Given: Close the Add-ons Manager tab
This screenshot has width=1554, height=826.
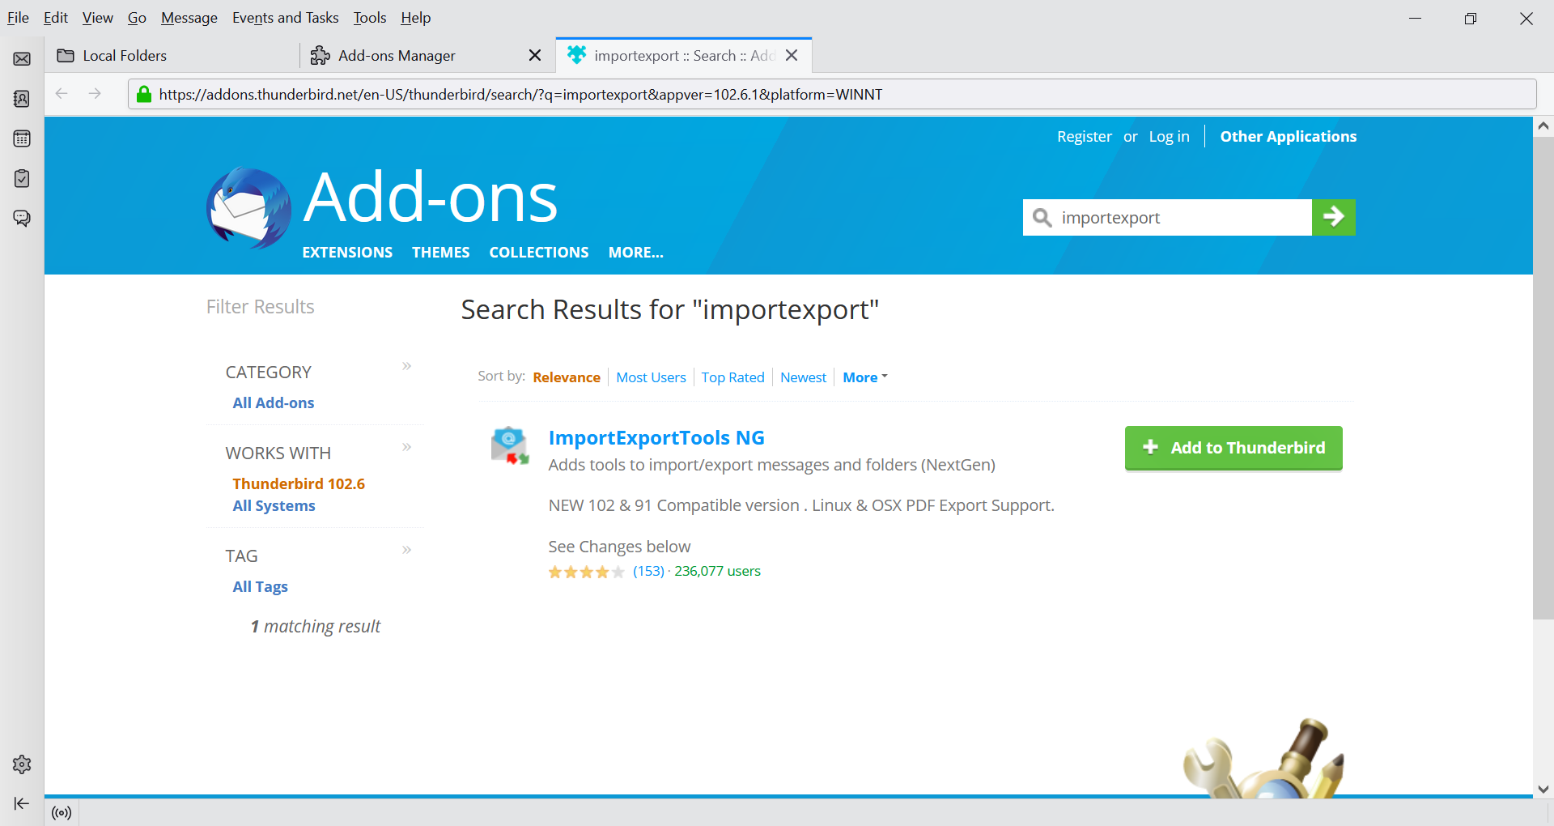Looking at the screenshot, I should [x=535, y=55].
